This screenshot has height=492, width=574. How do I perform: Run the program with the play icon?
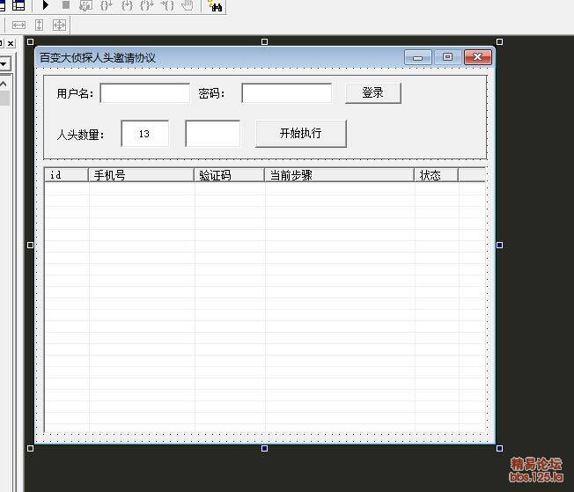point(46,5)
